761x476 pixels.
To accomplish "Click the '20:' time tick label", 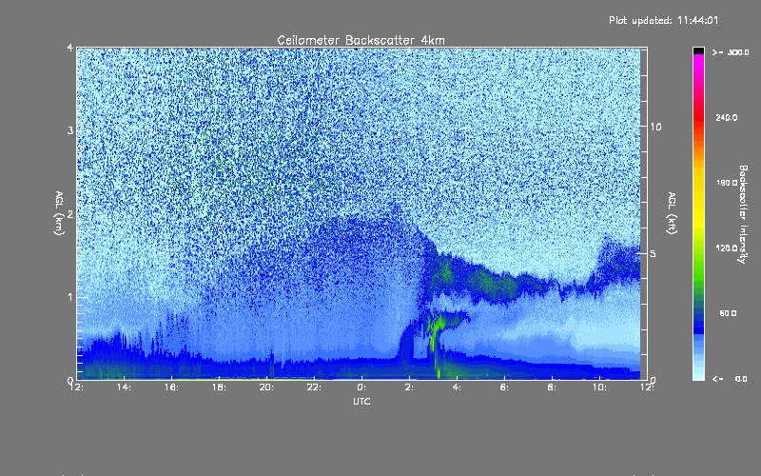I will click(x=267, y=387).
